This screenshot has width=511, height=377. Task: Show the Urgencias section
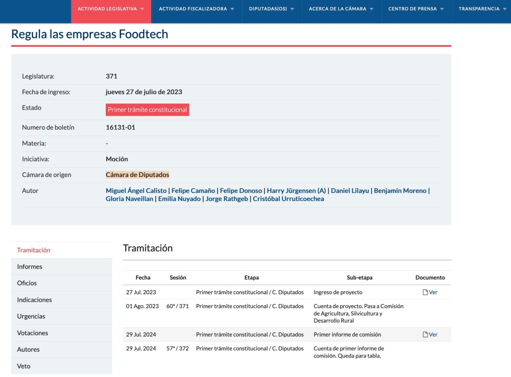pos(31,316)
